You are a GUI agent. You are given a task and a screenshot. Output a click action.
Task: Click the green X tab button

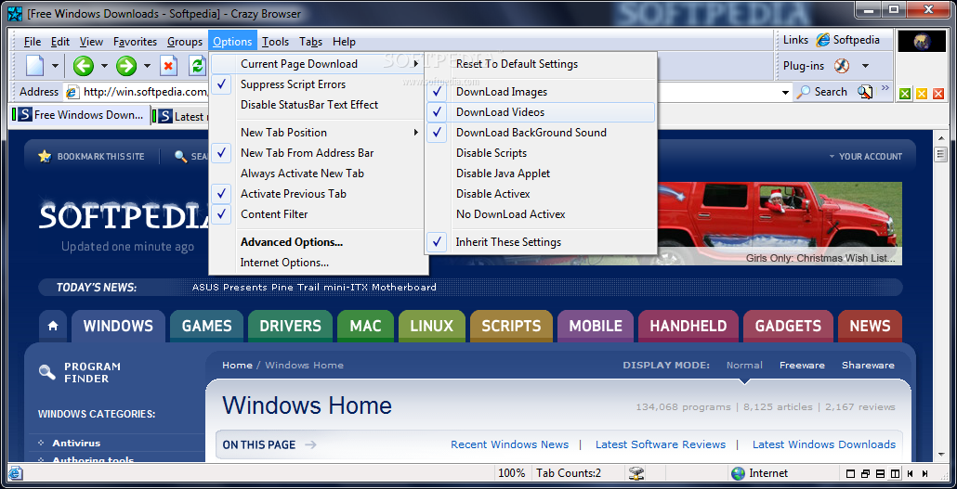tap(905, 94)
